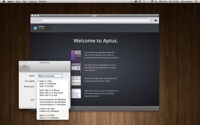Go back with the left arrow button
The height and width of the screenshot is (125, 200).
pos(34,20)
